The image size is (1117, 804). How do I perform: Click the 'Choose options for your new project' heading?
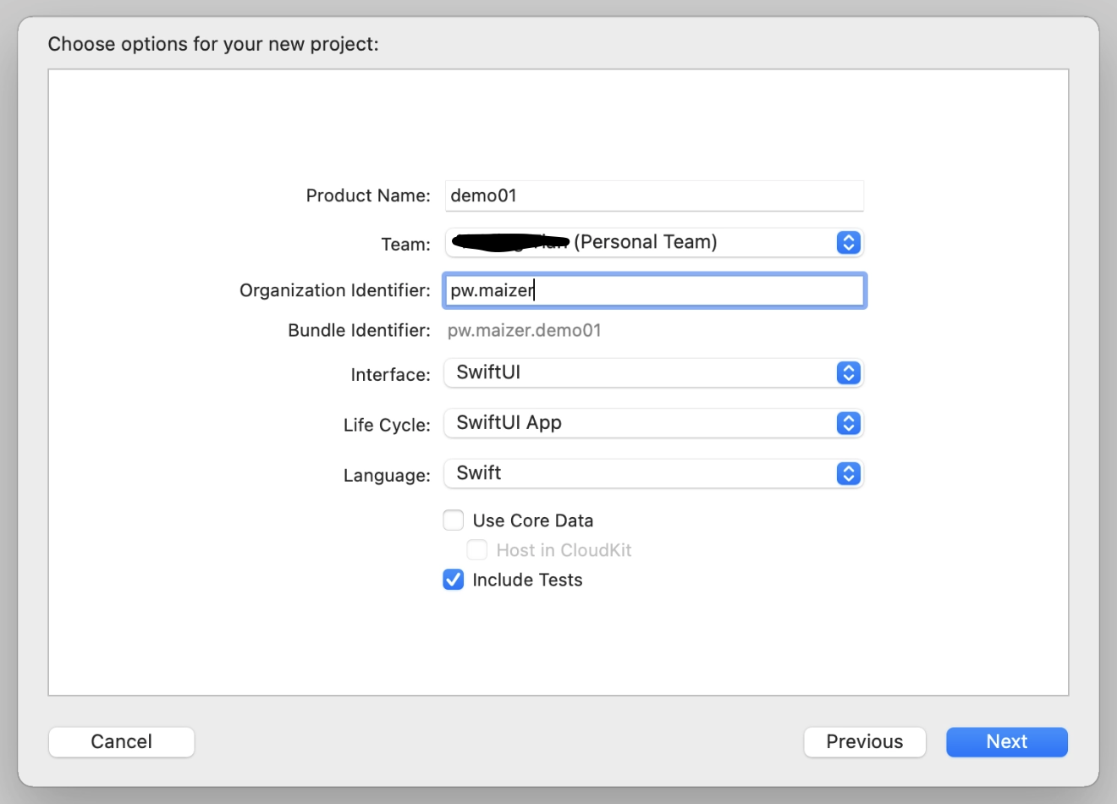tap(213, 44)
